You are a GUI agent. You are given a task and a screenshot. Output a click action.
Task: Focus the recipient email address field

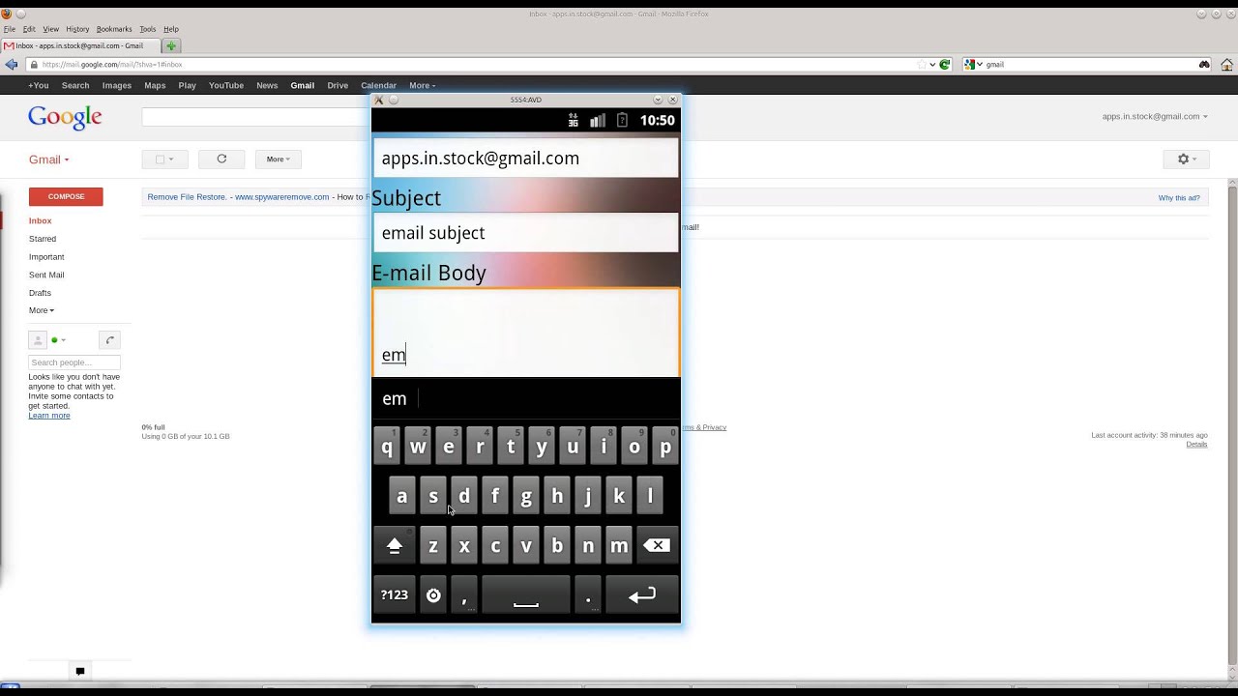pos(526,158)
